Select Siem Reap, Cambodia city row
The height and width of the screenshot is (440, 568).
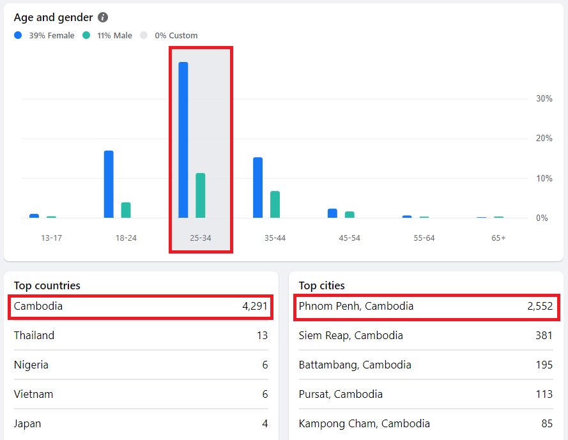tap(426, 335)
